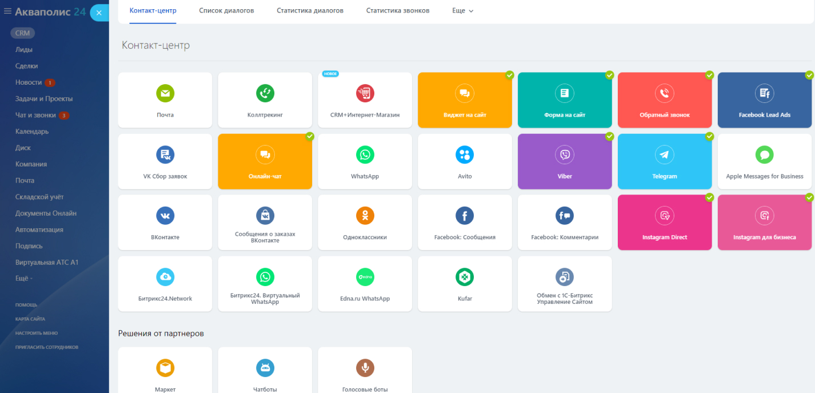The image size is (815, 393).
Task: Go to Лиды in the sidebar
Action: pos(24,50)
